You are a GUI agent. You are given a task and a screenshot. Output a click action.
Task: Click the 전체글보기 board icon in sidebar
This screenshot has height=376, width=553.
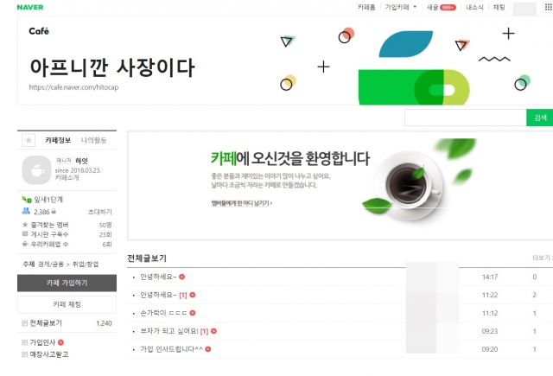pyautogui.click(x=24, y=323)
